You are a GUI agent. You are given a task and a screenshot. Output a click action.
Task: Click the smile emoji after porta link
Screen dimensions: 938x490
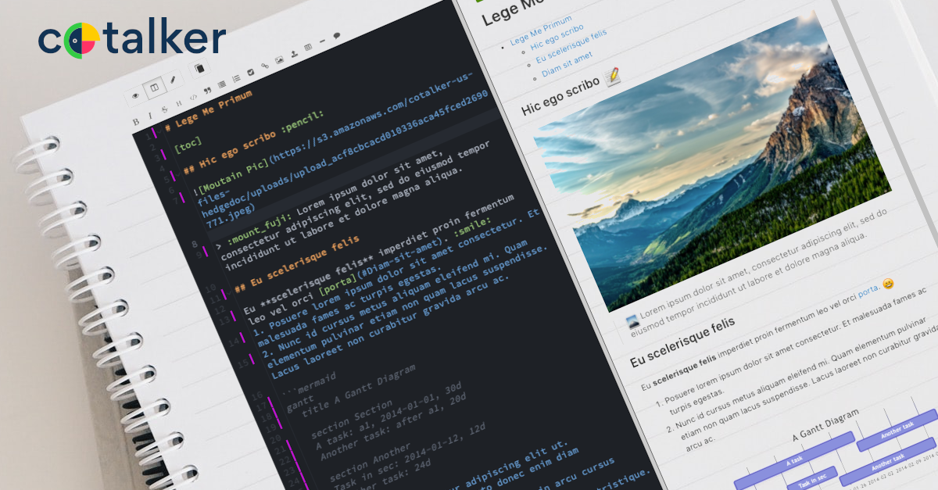[x=889, y=283]
